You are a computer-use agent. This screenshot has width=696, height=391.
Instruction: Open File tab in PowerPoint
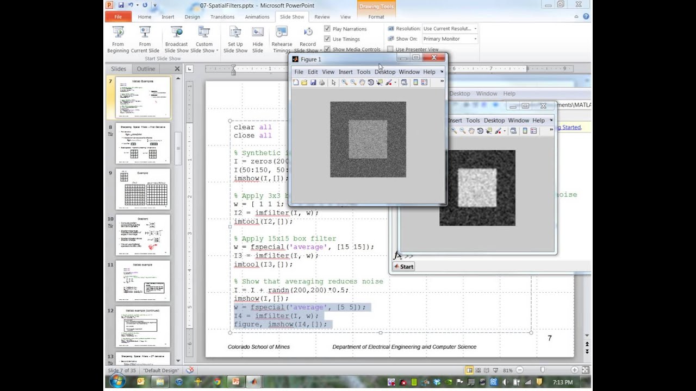118,17
